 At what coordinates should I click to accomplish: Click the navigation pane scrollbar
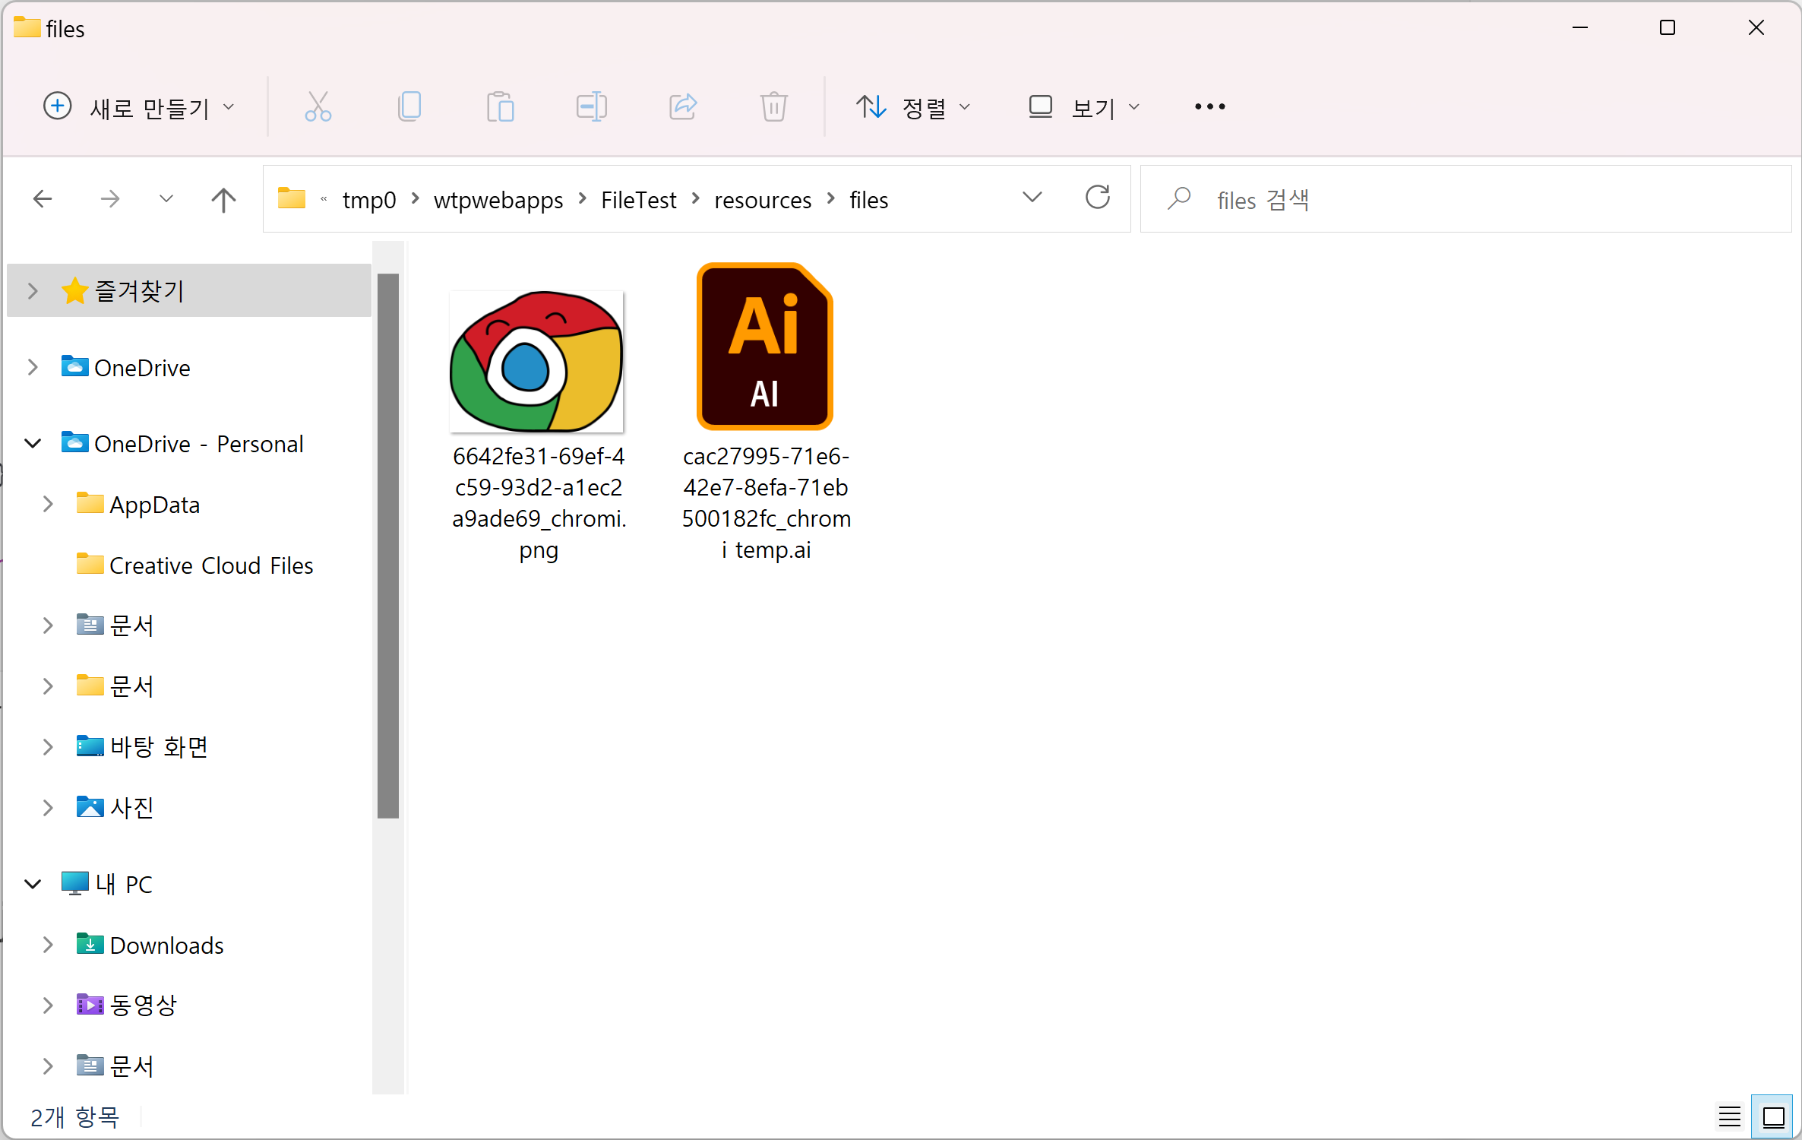(x=388, y=545)
